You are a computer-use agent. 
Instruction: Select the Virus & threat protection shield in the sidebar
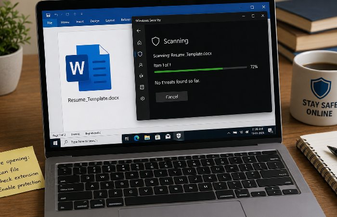click(140, 54)
